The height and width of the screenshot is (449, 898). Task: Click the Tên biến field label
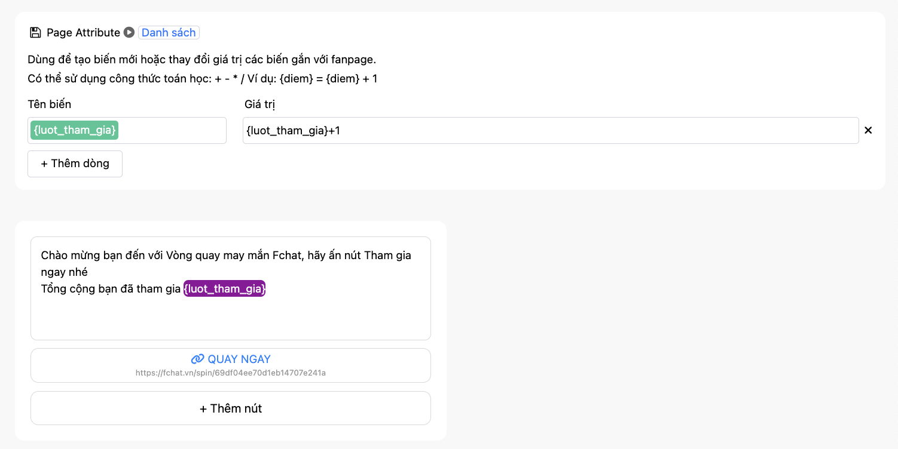click(50, 104)
